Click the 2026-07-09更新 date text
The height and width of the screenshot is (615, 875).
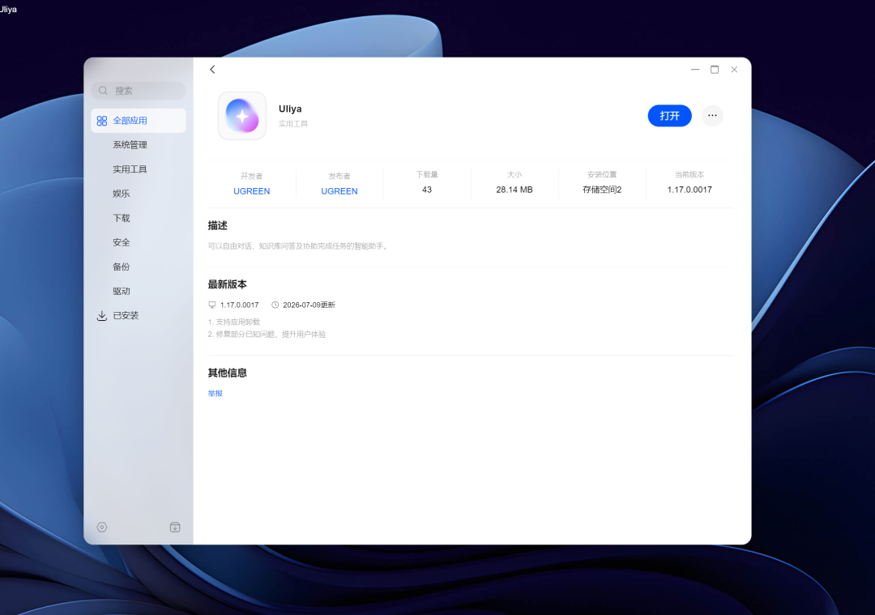(x=309, y=305)
